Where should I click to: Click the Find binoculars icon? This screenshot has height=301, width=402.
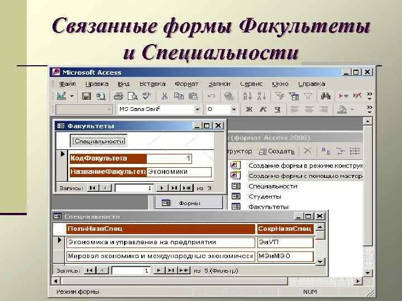pos(326,96)
